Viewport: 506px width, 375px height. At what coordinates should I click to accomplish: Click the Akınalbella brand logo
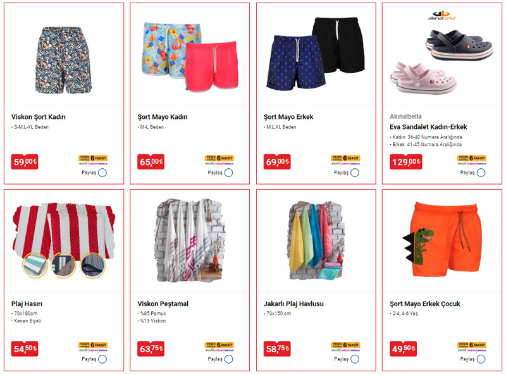coord(441,15)
